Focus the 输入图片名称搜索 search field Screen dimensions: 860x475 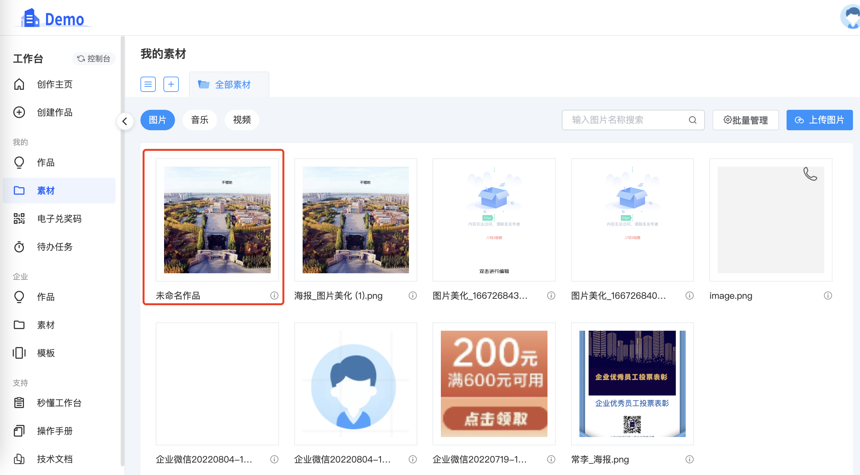click(633, 120)
